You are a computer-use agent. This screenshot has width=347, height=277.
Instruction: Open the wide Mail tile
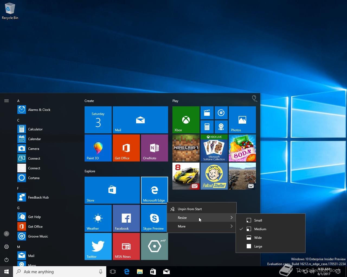click(140, 120)
